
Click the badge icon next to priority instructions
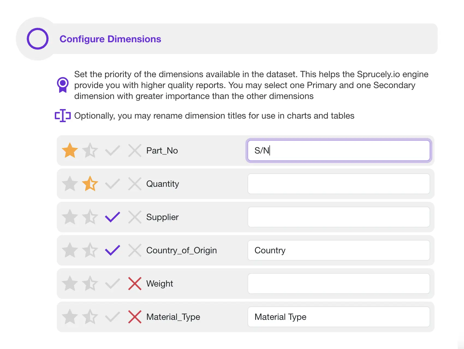click(63, 85)
